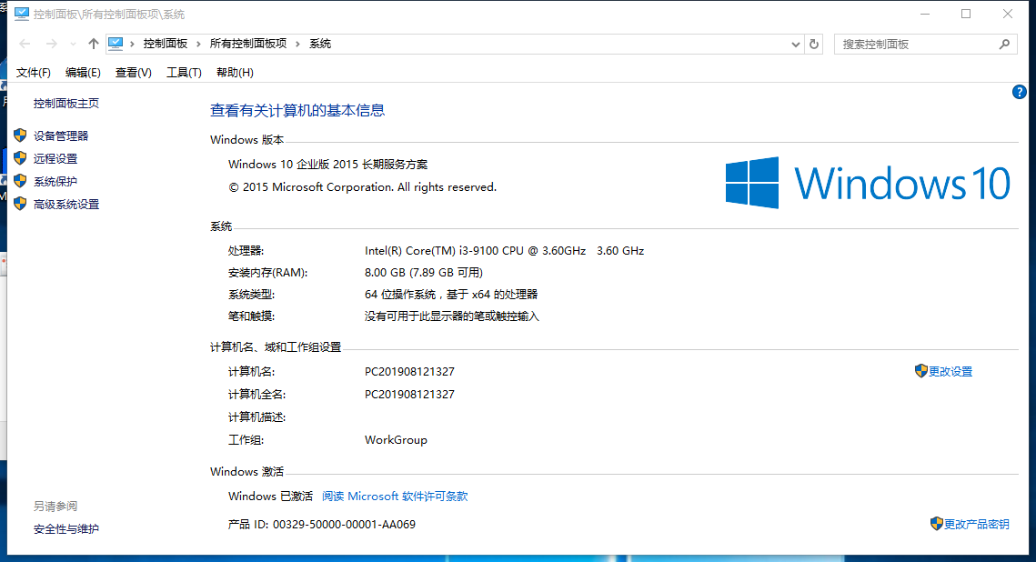Minimize the System window
1036x562 pixels.
tap(925, 14)
